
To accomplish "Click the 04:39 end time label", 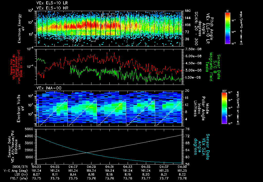I will coord(182,167).
